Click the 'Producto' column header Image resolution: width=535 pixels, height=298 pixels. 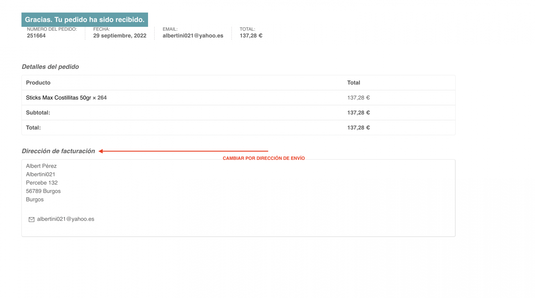pyautogui.click(x=38, y=83)
